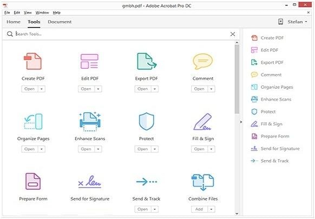Viewport: 315px width, 219px height.
Task: Click the magnifier search icon
Action: point(10,34)
